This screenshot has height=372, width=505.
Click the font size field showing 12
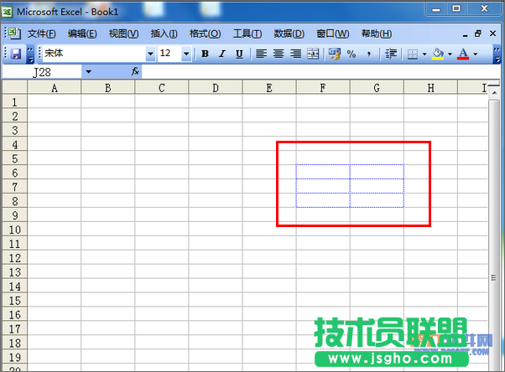click(169, 54)
